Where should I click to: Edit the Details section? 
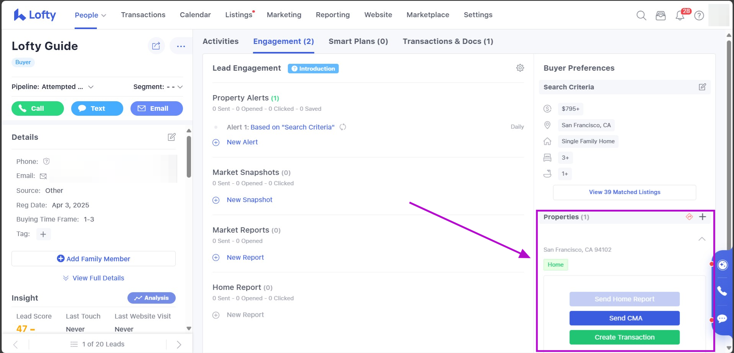[x=171, y=137]
